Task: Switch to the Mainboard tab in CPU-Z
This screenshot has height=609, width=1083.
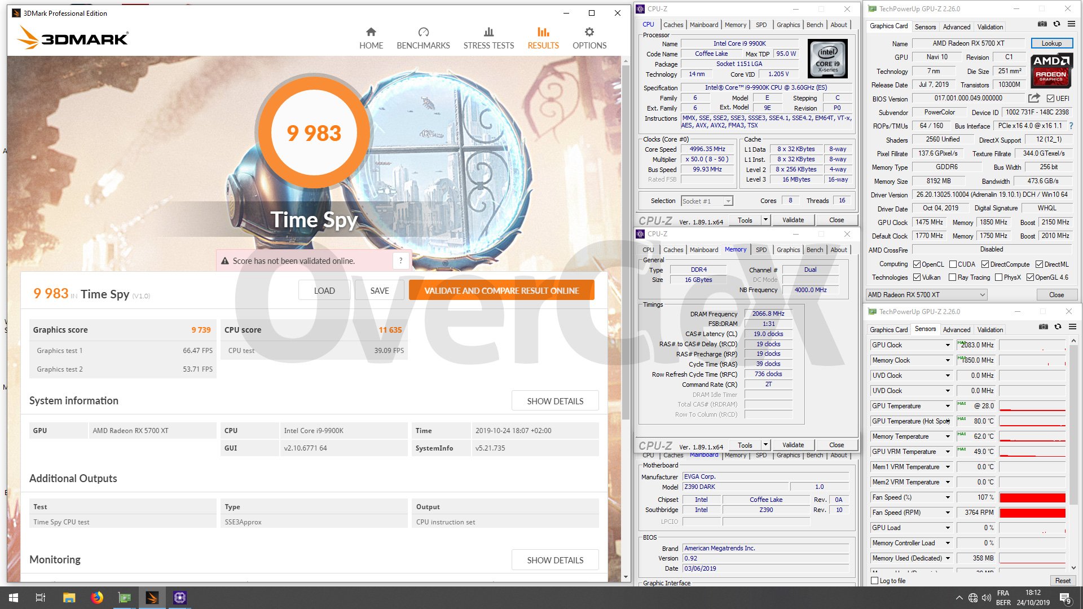Action: 703,25
